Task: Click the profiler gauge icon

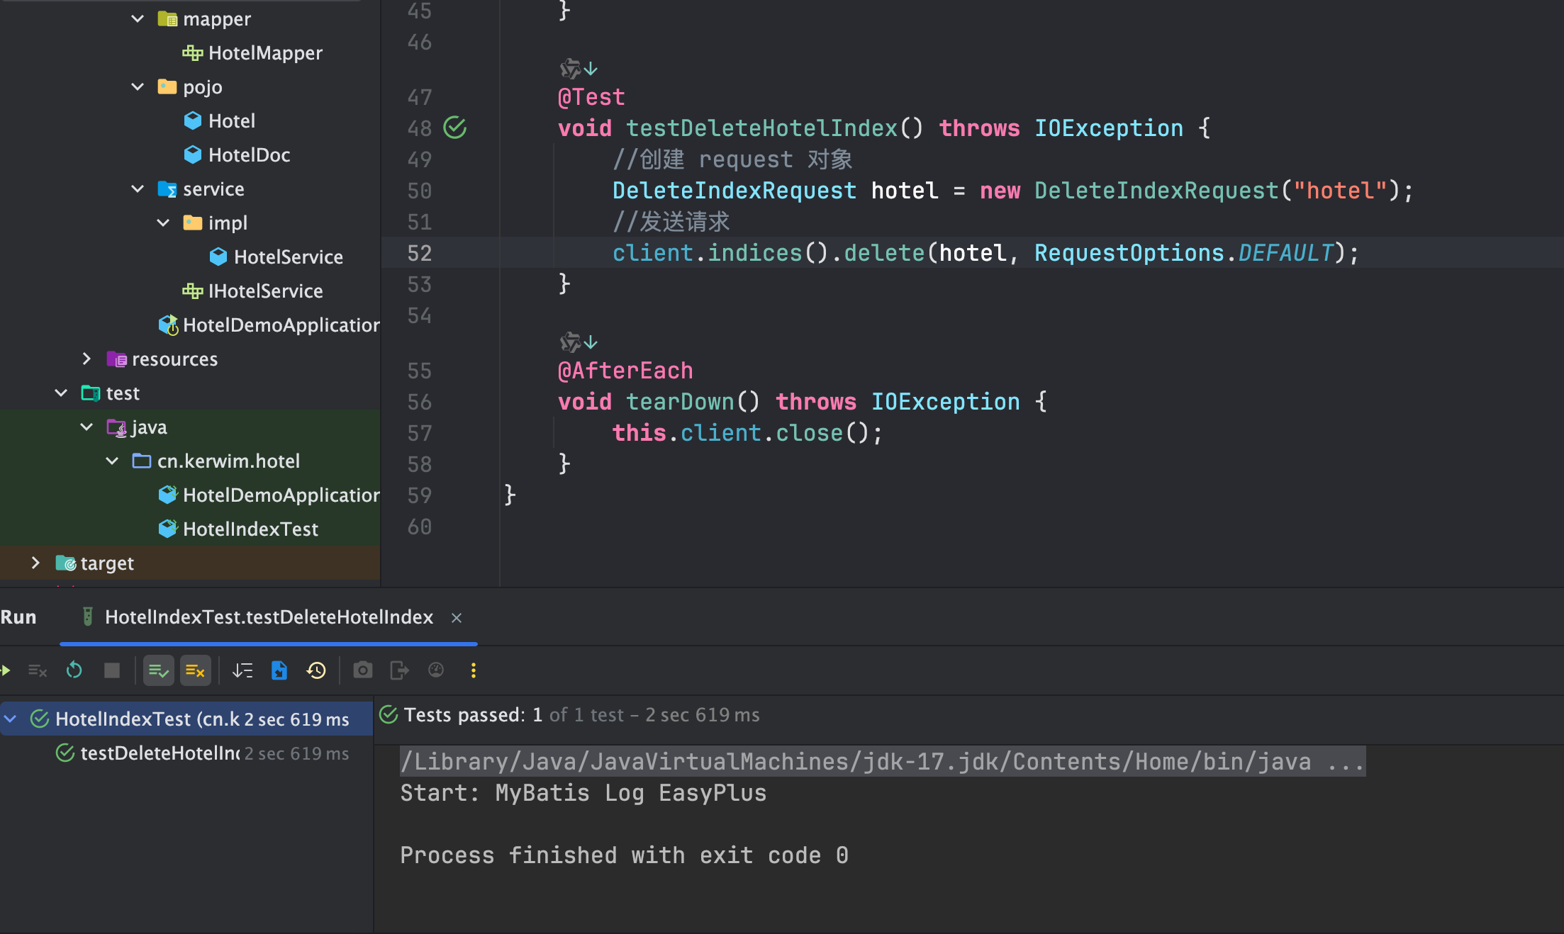Action: click(x=436, y=670)
